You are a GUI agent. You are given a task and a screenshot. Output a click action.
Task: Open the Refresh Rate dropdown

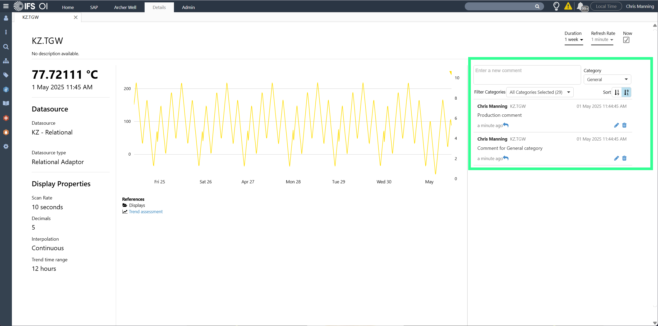click(x=602, y=40)
